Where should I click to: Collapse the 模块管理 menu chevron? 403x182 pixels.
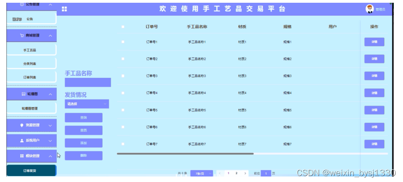point(50,156)
